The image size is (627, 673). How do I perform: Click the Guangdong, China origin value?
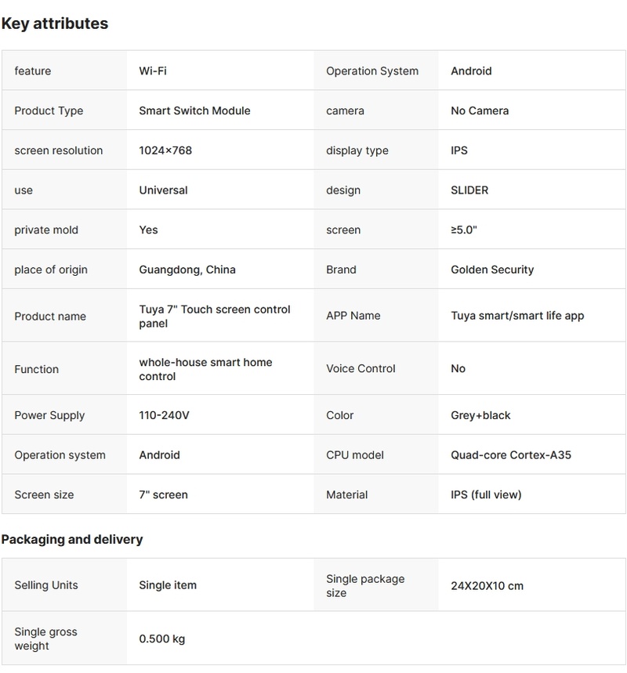tap(187, 270)
